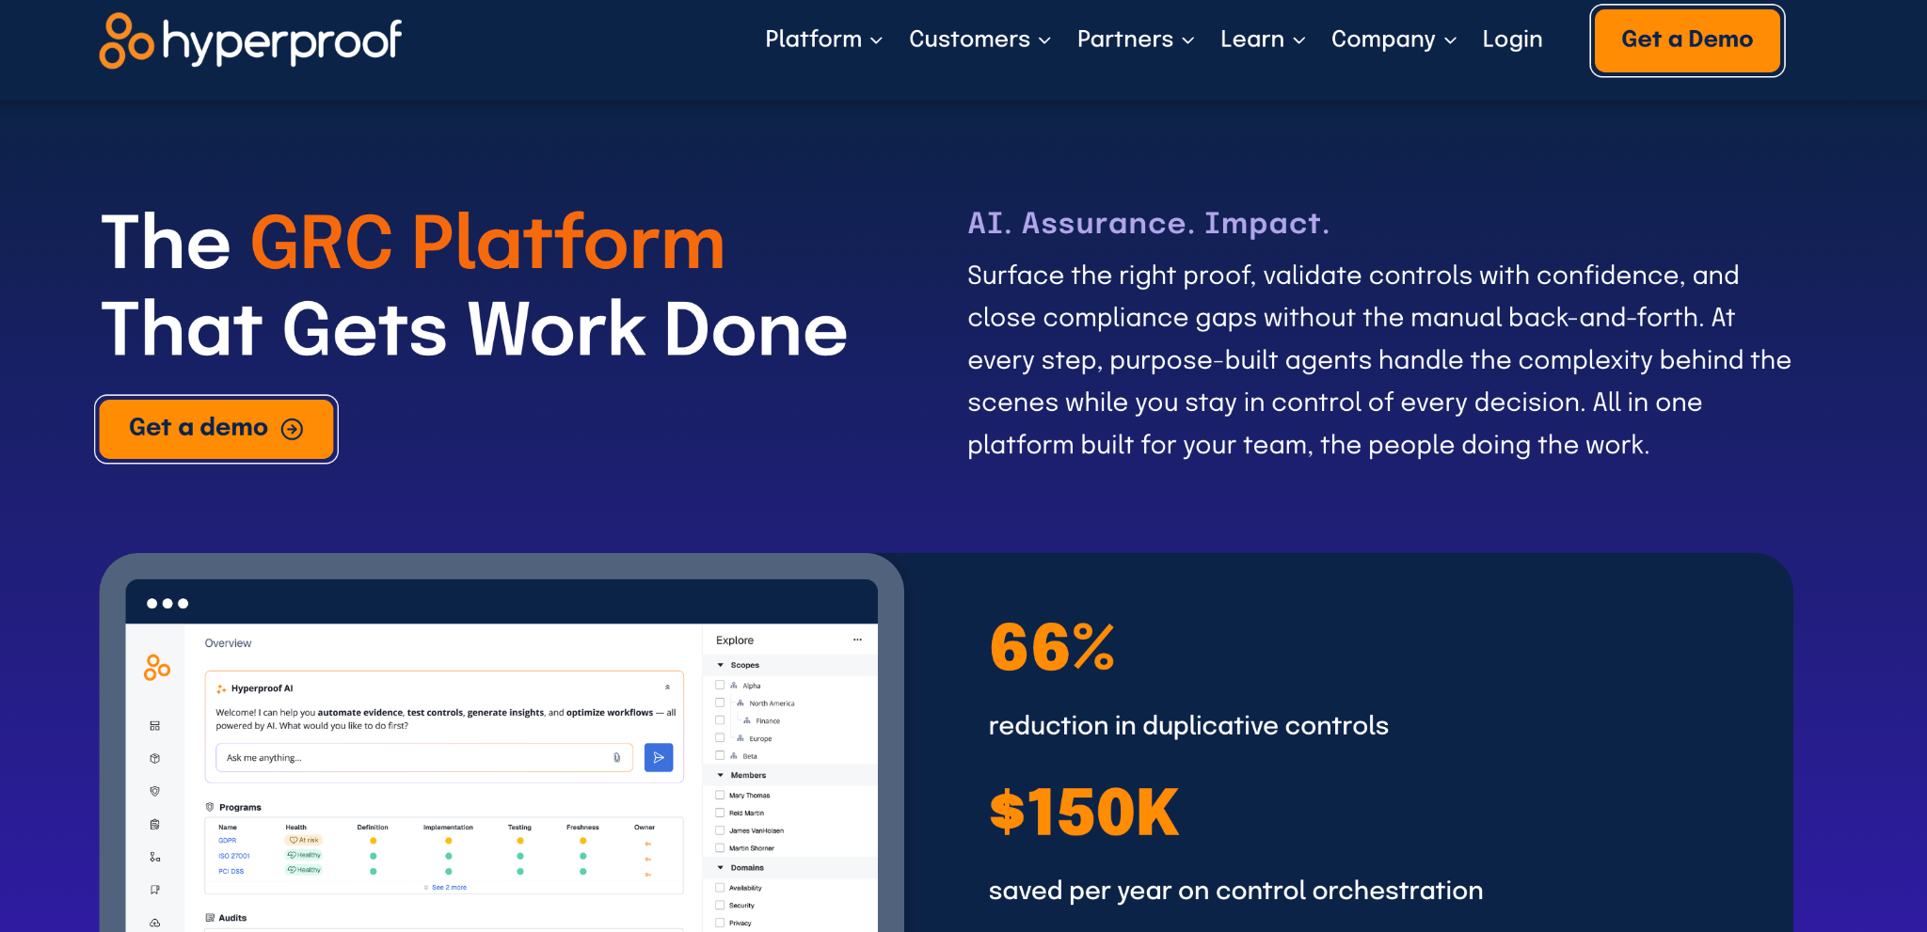Click the Audits section icon
The width and height of the screenshot is (1927, 932).
click(210, 918)
